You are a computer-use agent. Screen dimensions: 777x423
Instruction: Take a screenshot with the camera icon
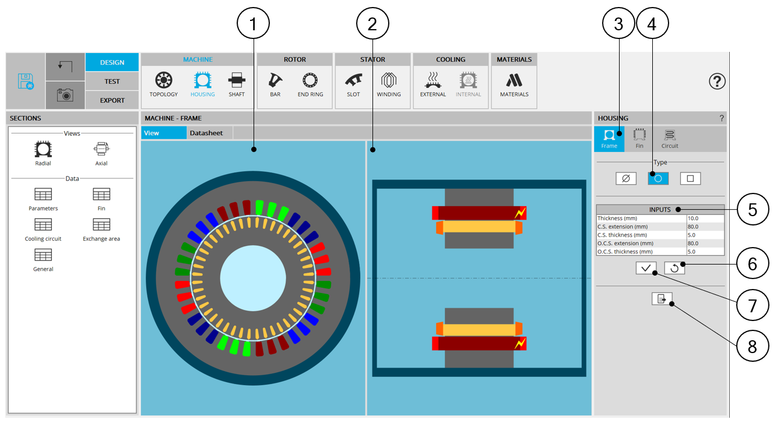coord(65,96)
